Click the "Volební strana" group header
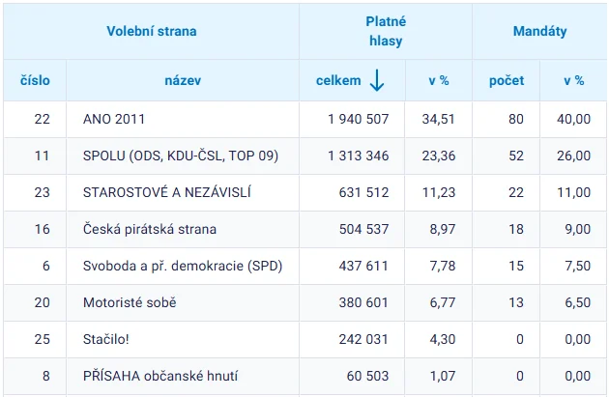Image resolution: width=609 pixels, height=397 pixels. click(151, 31)
